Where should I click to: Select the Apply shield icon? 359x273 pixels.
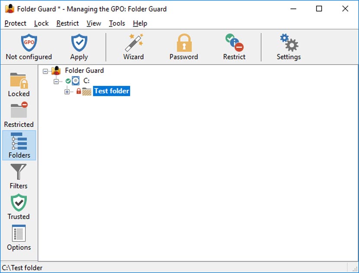[79, 43]
